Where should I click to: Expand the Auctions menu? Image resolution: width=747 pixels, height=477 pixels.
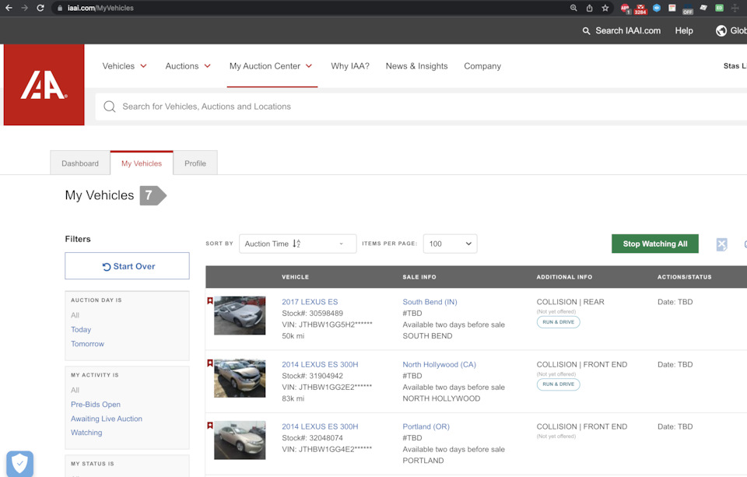point(188,66)
